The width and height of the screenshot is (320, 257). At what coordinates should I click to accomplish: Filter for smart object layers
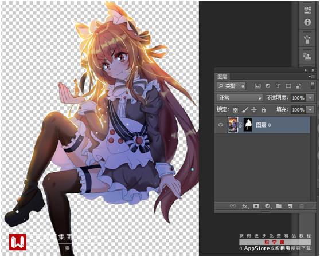pyautogui.click(x=299, y=86)
